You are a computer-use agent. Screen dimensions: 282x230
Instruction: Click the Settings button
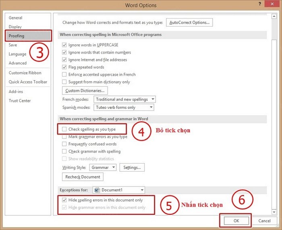click(132, 168)
